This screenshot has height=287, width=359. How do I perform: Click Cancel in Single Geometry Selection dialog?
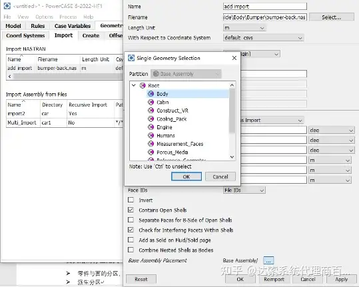point(220,176)
